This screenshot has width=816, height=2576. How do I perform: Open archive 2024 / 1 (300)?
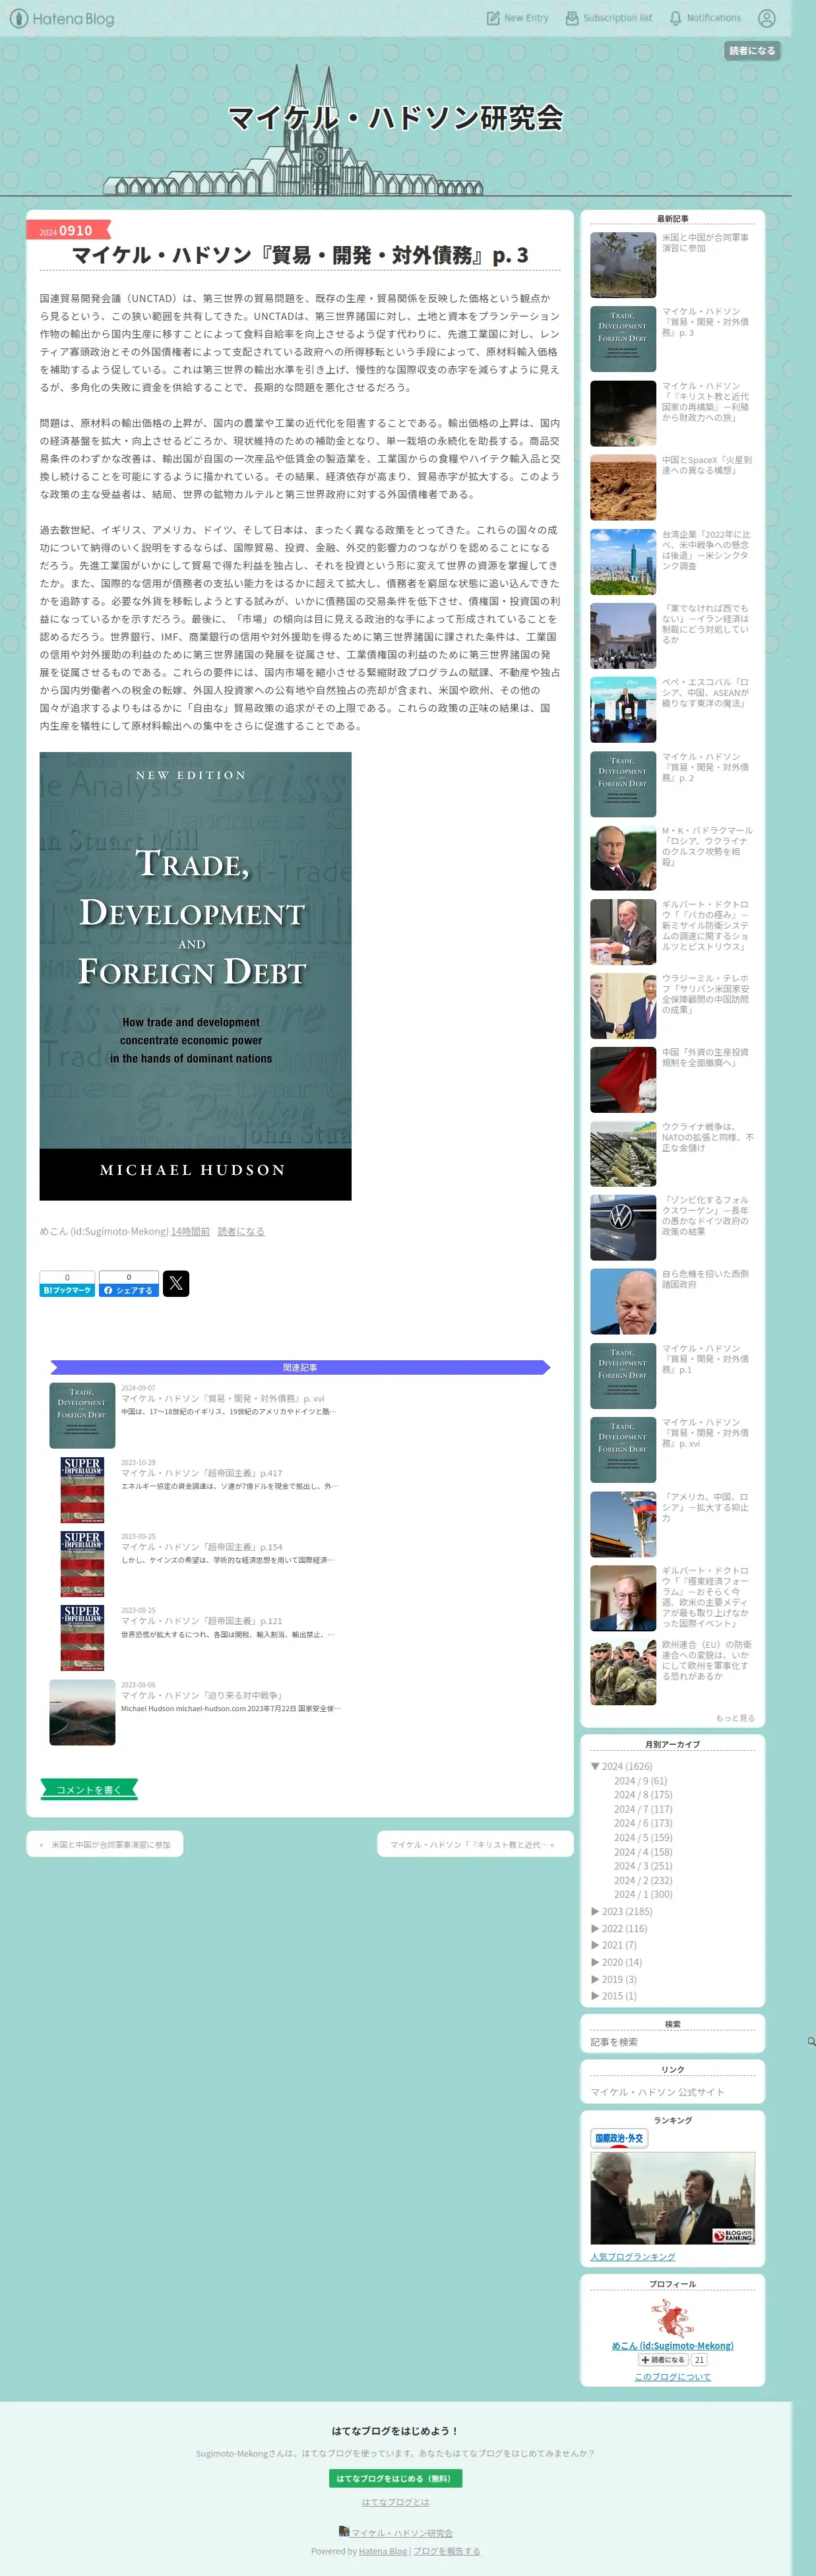[x=643, y=1894]
